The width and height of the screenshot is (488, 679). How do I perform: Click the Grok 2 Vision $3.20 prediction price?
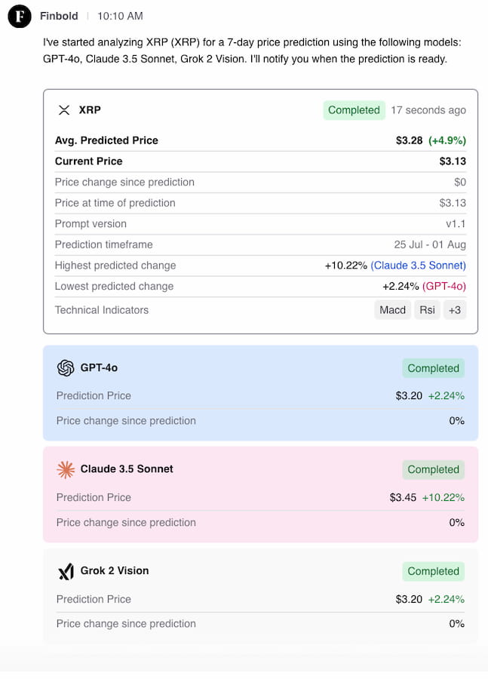coord(409,599)
